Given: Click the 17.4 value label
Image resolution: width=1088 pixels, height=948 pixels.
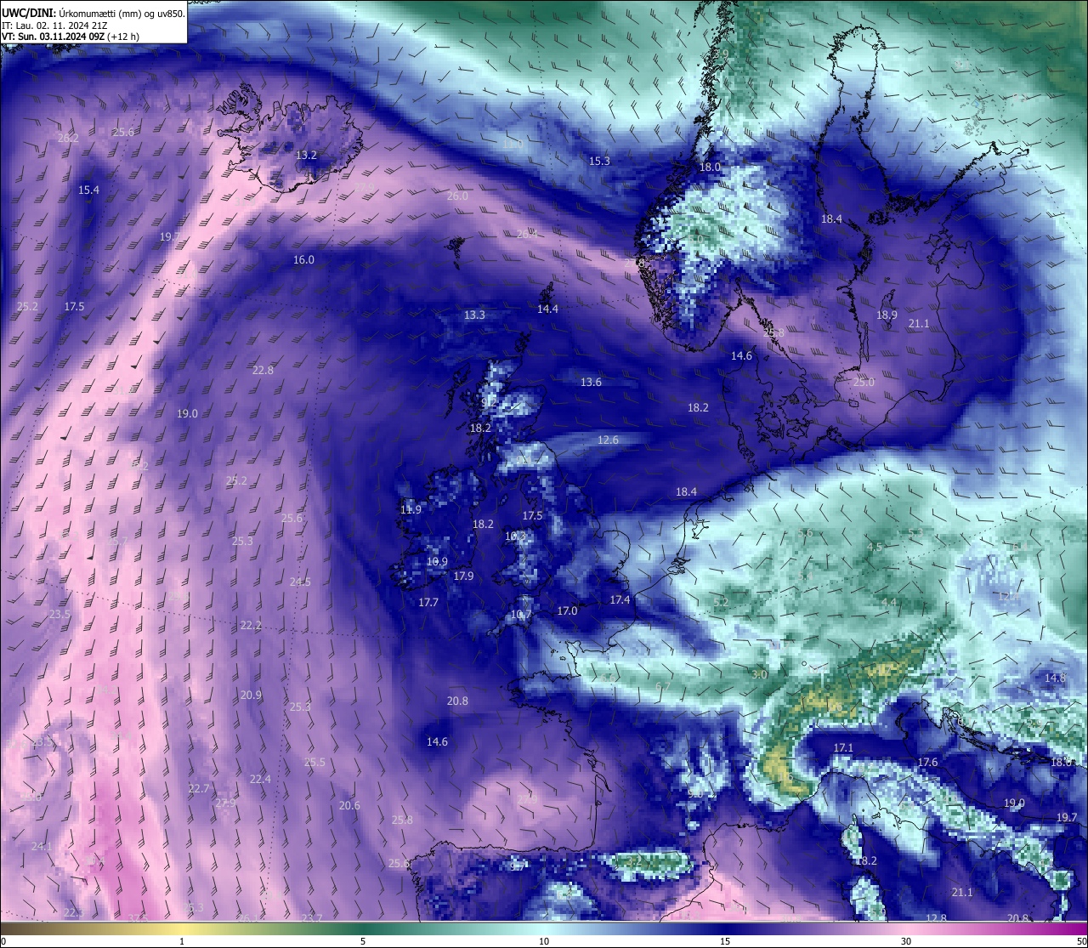Looking at the screenshot, I should coord(620,600).
